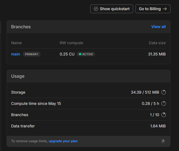
Task: Click the Storage usage pie indicator
Action: pyautogui.click(x=164, y=92)
